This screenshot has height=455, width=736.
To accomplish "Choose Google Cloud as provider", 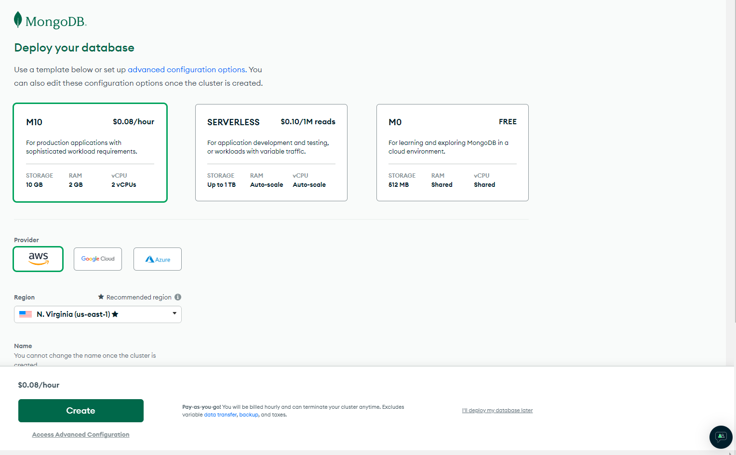I will (x=98, y=259).
